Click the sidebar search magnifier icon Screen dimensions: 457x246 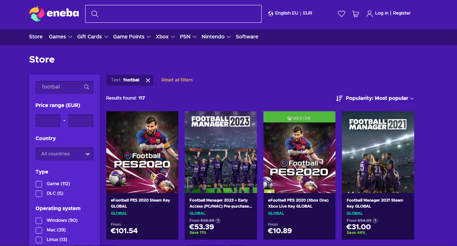coord(86,87)
